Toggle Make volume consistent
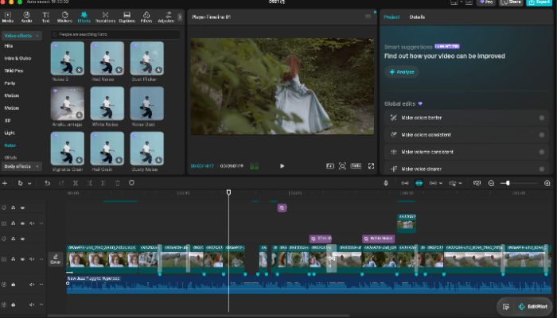Screen dimensions: 557x318 [x=541, y=152]
